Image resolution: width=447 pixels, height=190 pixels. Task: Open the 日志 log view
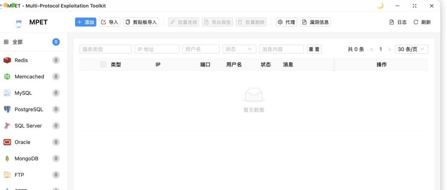pyautogui.click(x=398, y=22)
